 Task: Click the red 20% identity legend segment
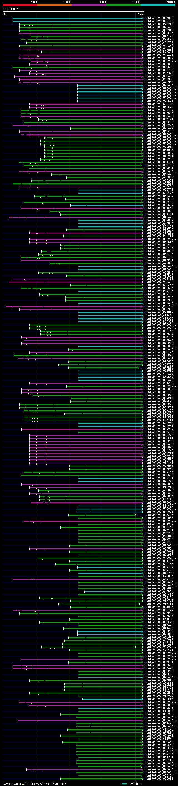pos(20,5)
